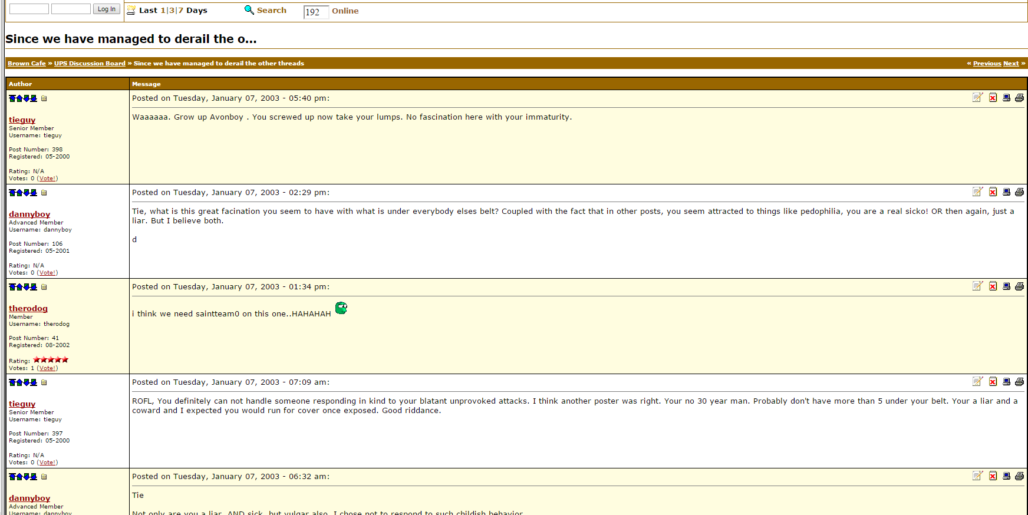Viewport: 1028px width, 515px height.
Task: Jump to bottom arrow in tieguy's 07:09 am post
Action: point(34,382)
